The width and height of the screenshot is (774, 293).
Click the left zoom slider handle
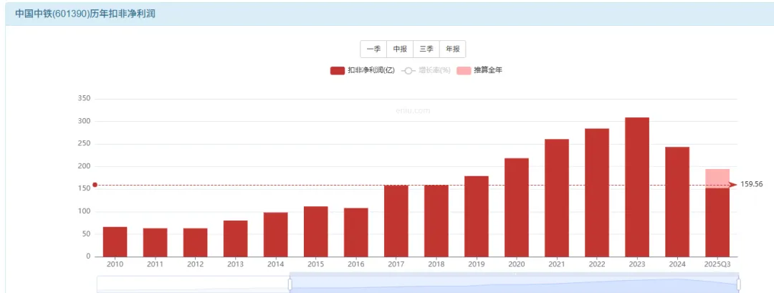click(290, 284)
